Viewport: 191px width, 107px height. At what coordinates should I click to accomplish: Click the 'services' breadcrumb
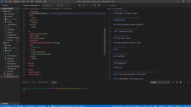click(46, 9)
